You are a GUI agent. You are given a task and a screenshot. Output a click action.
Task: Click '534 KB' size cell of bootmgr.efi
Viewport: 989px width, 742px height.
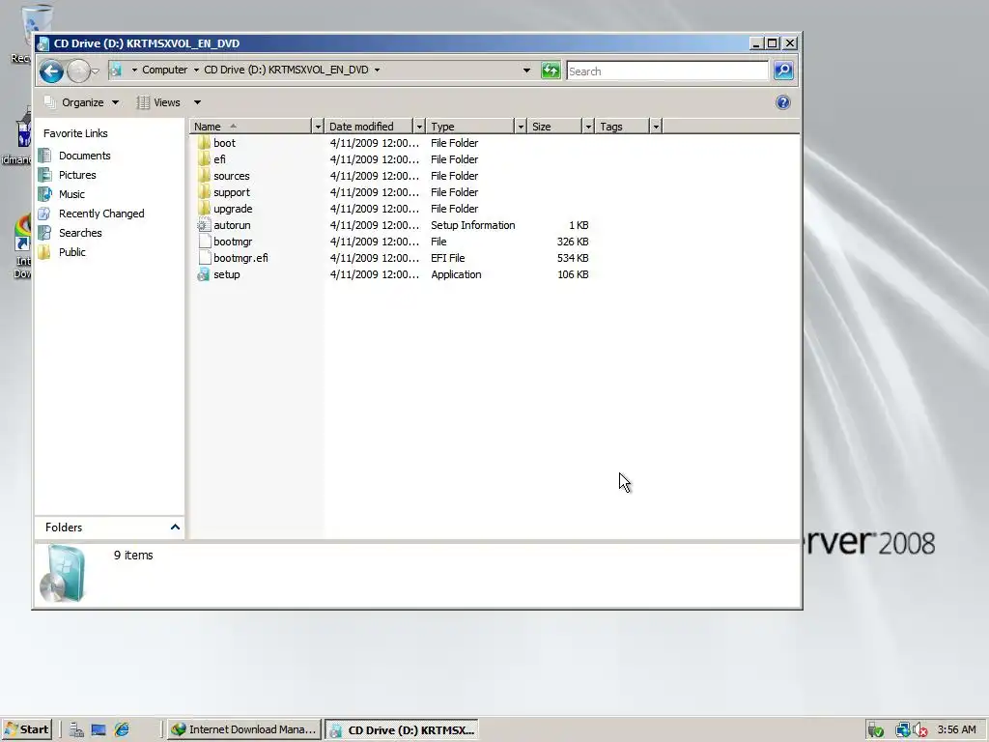pyautogui.click(x=573, y=257)
